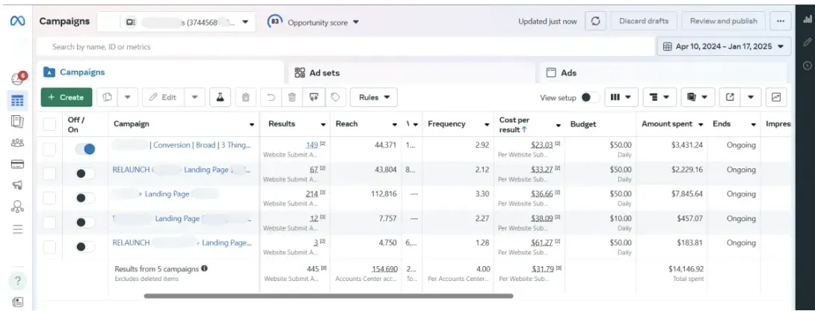This screenshot has height=311, width=815.
Task: Click the info icon beside Results from 5 campaigns
Action: pos(204,269)
